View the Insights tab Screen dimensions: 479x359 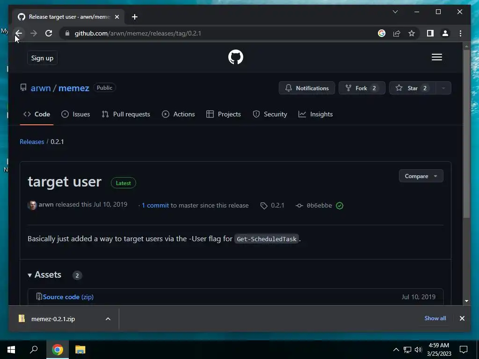tap(315, 114)
